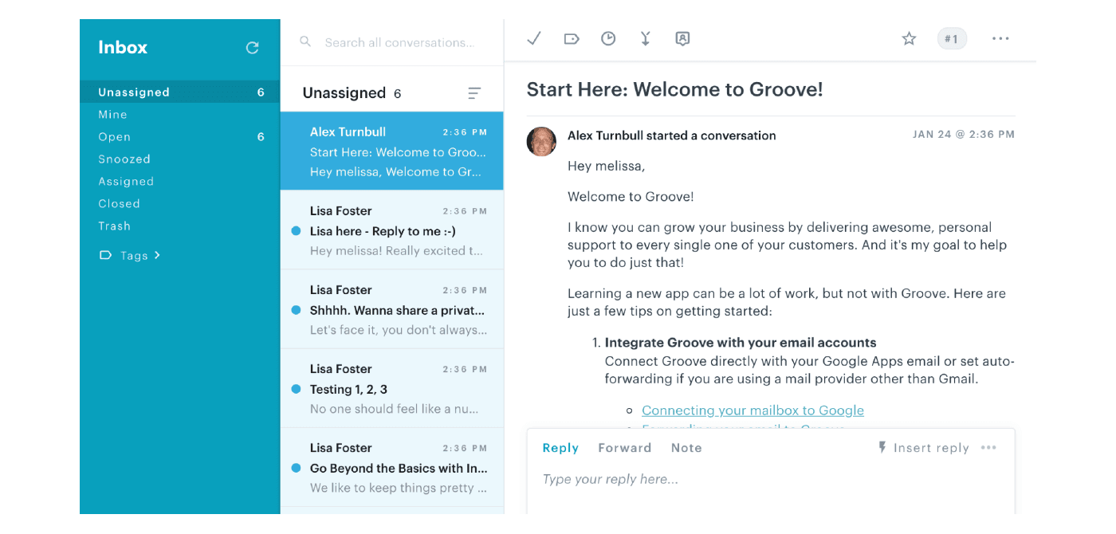1116x534 pixels.
Task: Open the Connecting your mailbox to Google link
Action: pos(753,410)
